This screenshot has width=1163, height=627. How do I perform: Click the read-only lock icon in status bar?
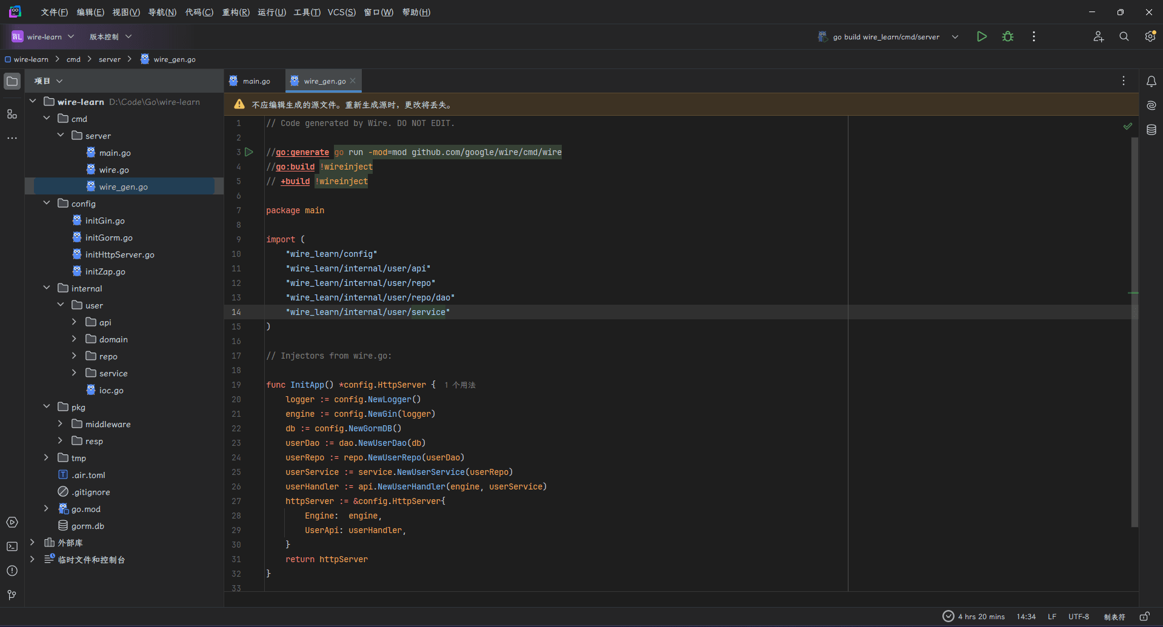pyautogui.click(x=1144, y=617)
